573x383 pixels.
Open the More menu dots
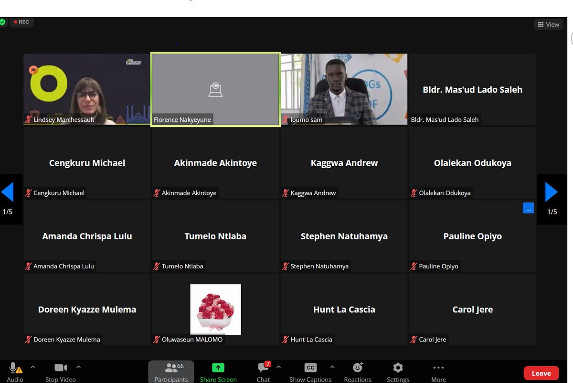click(x=438, y=367)
